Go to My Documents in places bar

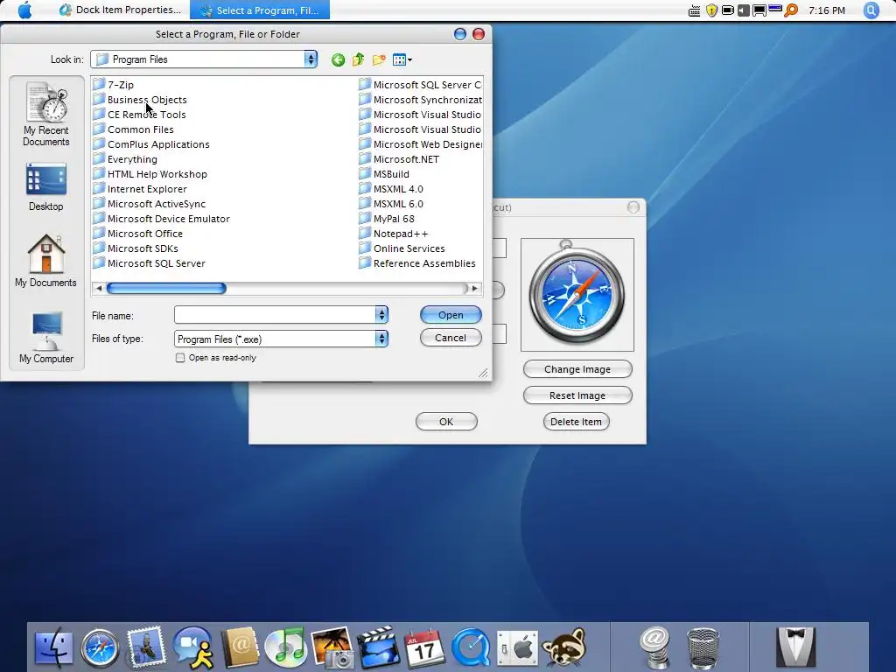click(45, 261)
